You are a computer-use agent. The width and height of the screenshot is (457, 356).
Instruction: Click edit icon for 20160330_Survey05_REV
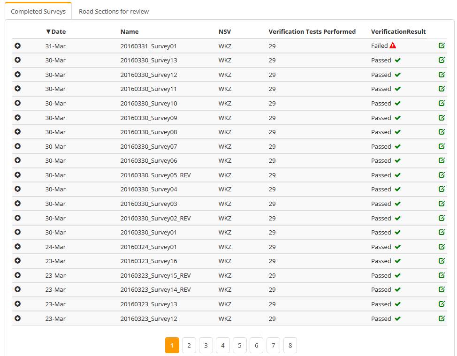point(442,175)
